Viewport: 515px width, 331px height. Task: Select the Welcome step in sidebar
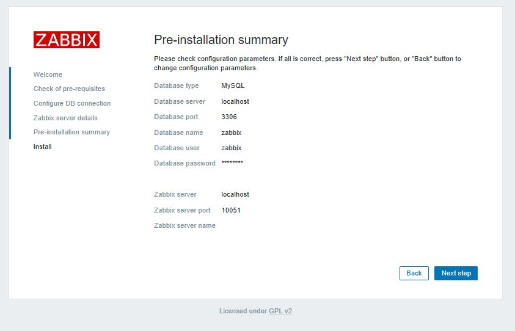coord(48,75)
